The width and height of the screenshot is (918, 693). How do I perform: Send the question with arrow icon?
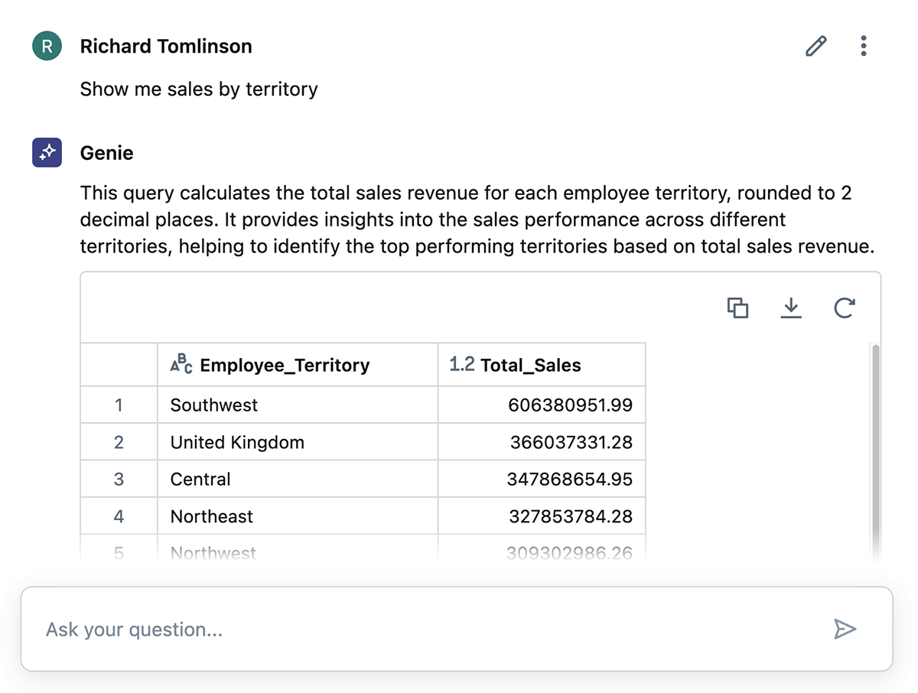click(x=845, y=630)
